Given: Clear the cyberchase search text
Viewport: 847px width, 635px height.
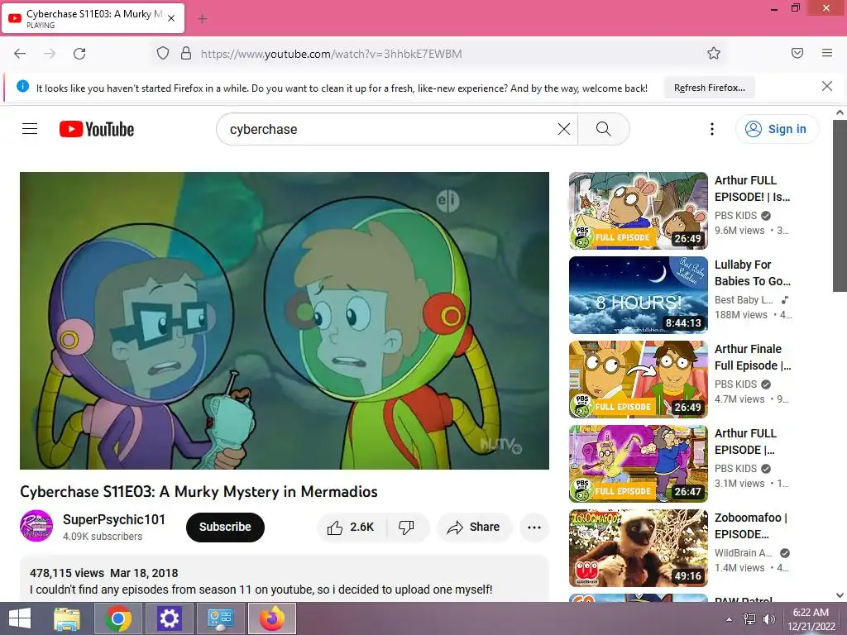Looking at the screenshot, I should click(564, 129).
